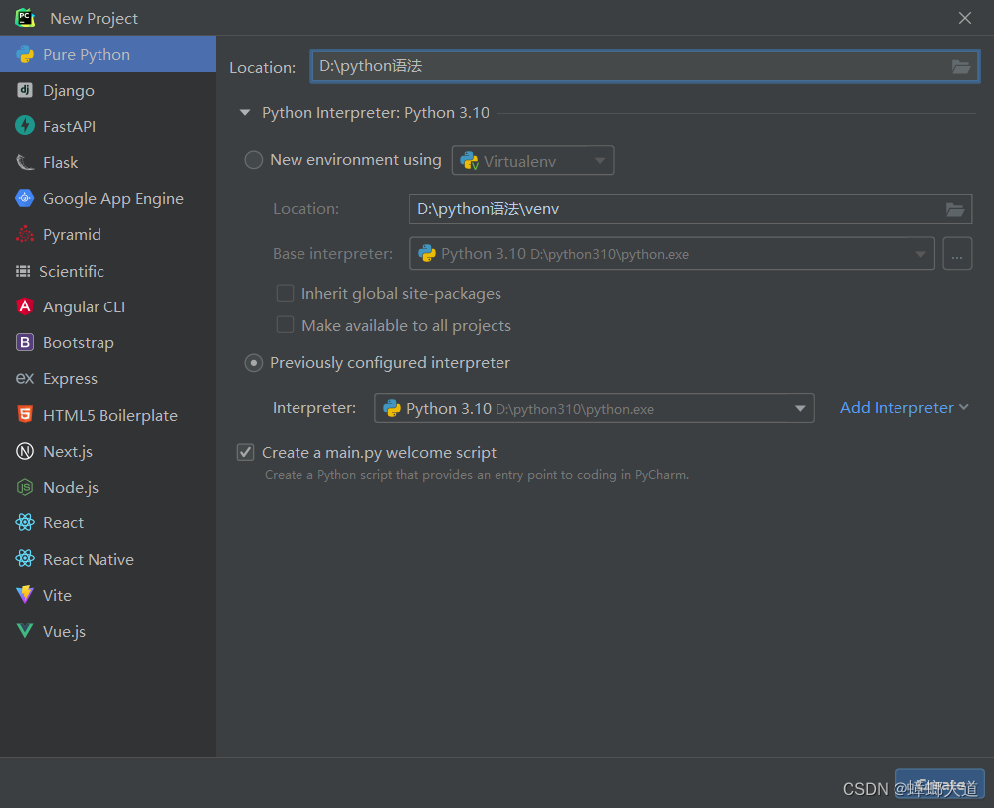This screenshot has width=994, height=808.
Task: Choose the Scientific project type
Action: pos(107,271)
